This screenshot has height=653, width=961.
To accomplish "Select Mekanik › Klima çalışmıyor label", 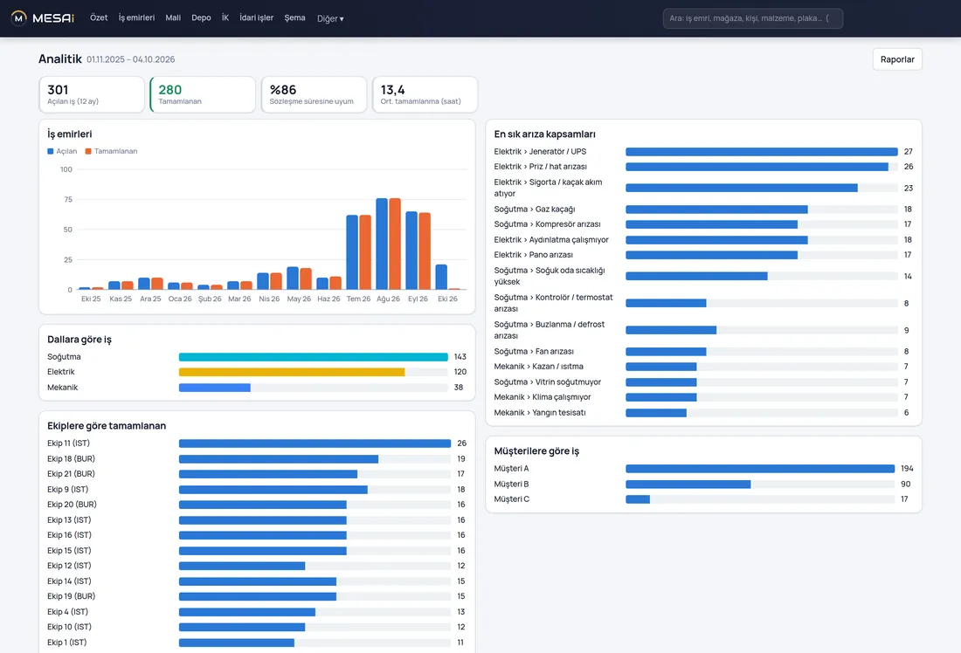I will 543,397.
